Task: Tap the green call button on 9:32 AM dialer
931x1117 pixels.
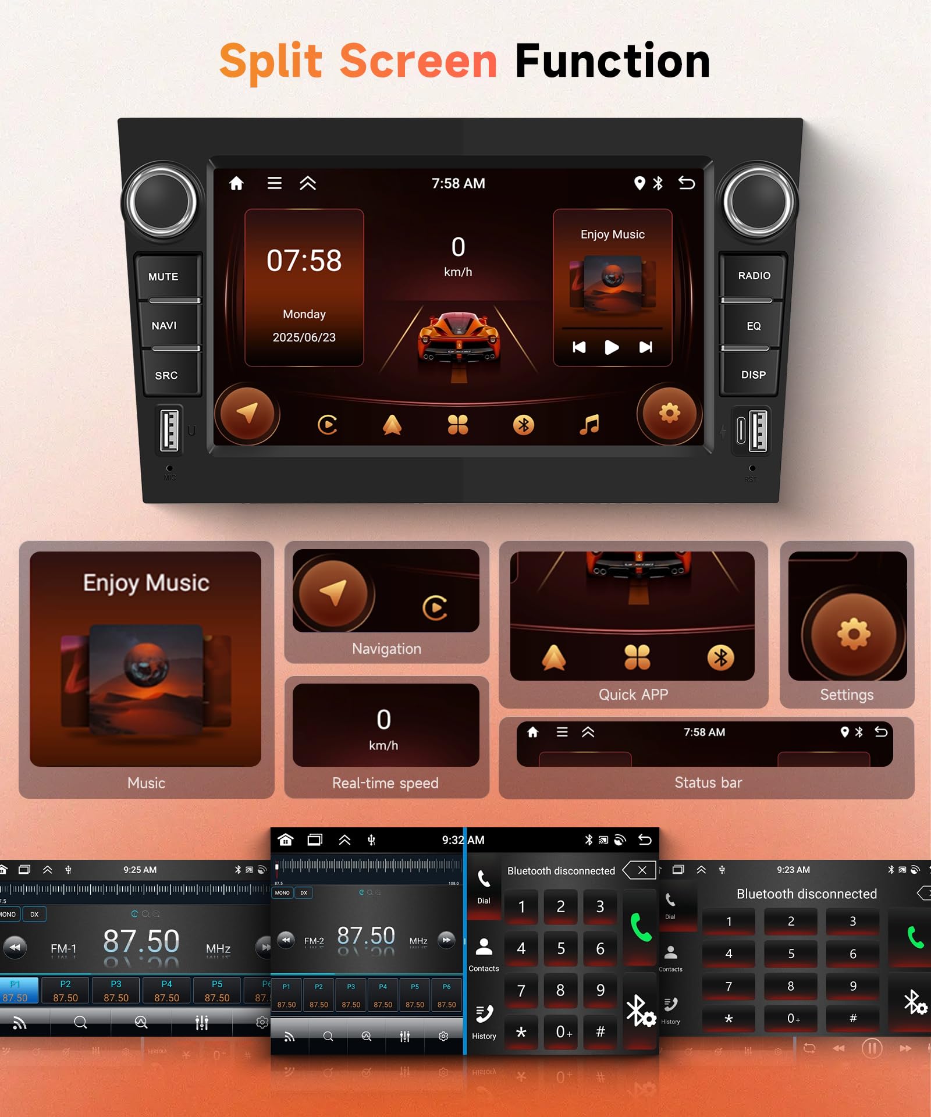Action: coord(641,927)
